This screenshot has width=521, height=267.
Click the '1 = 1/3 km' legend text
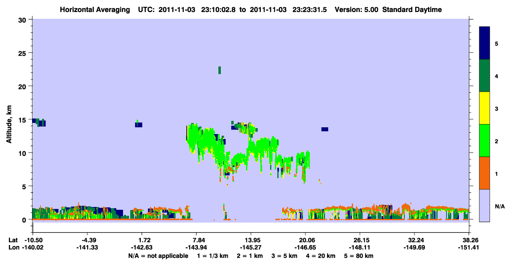[212, 256]
